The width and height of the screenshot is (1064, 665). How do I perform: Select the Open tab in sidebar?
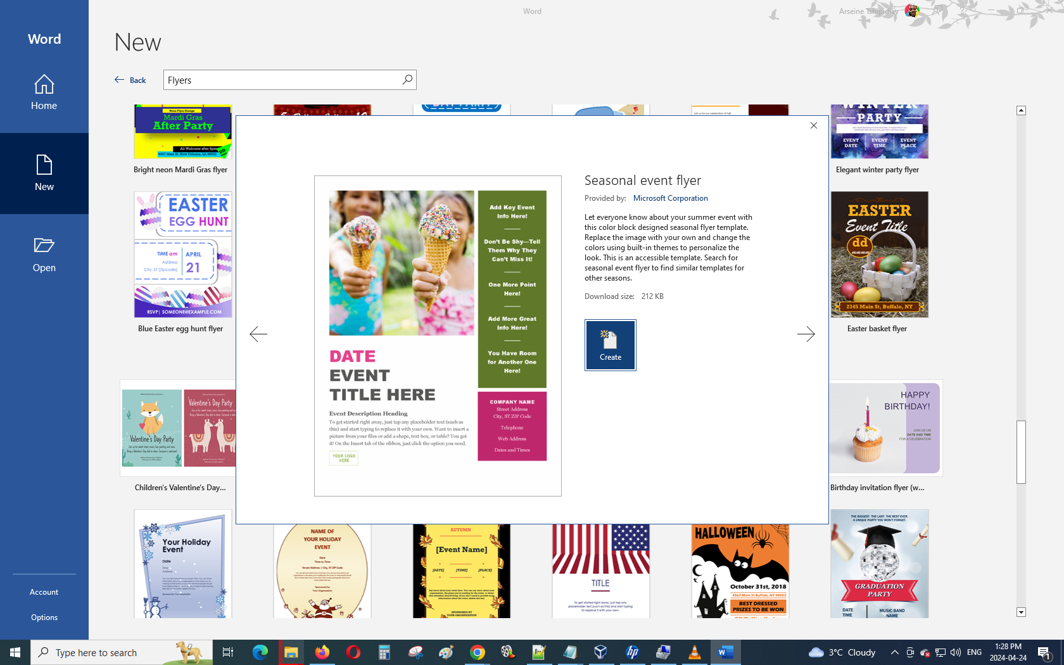(x=44, y=255)
